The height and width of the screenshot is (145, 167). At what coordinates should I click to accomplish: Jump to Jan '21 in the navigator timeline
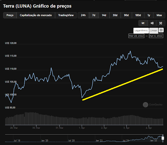(99, 140)
